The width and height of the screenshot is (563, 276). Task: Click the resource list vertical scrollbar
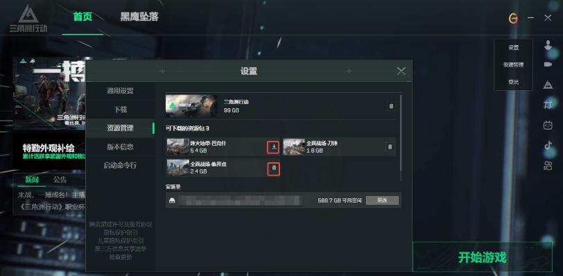[400, 137]
